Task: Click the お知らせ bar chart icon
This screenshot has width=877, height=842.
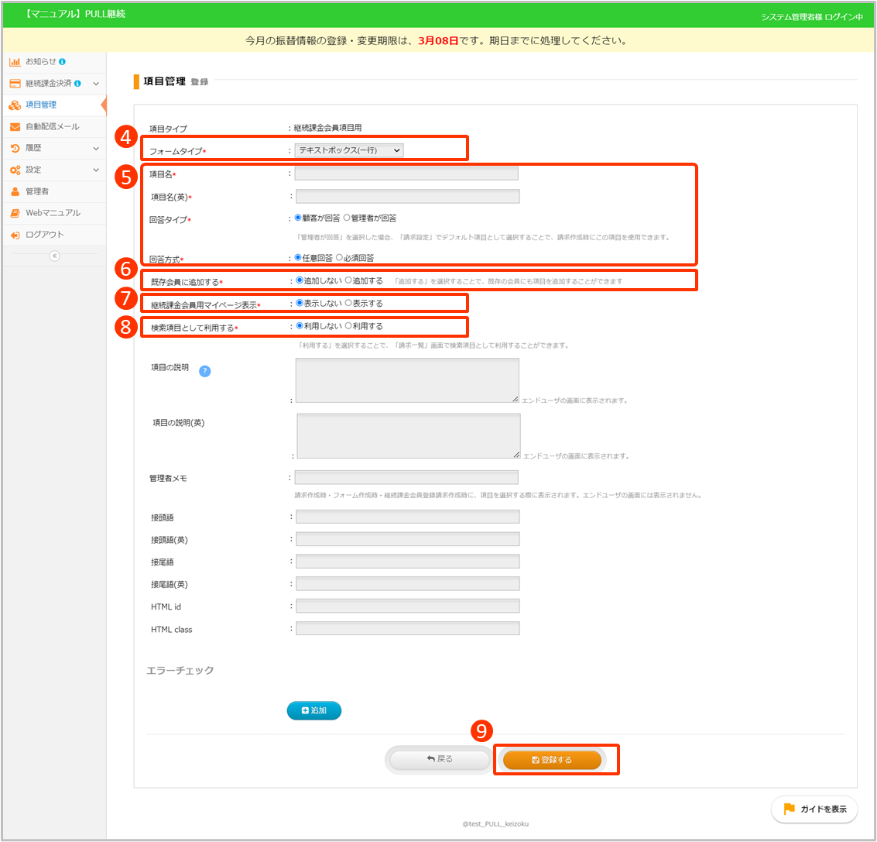Action: pos(15,61)
